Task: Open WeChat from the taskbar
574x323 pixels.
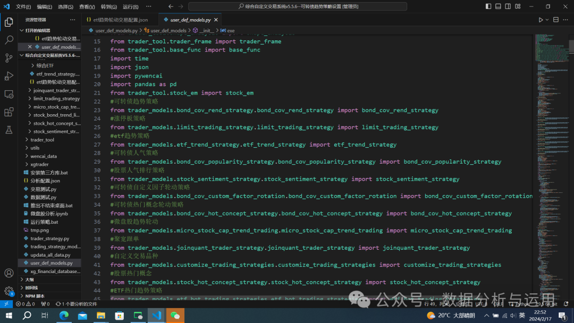Action: click(x=175, y=316)
